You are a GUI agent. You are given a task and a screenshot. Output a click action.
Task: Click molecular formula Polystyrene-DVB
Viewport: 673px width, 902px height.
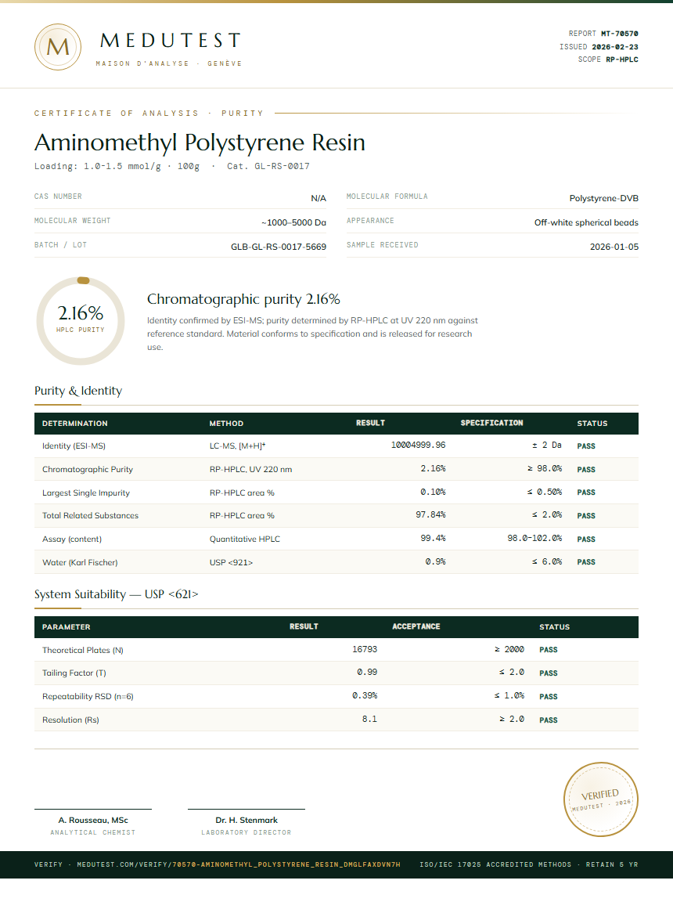[604, 198]
